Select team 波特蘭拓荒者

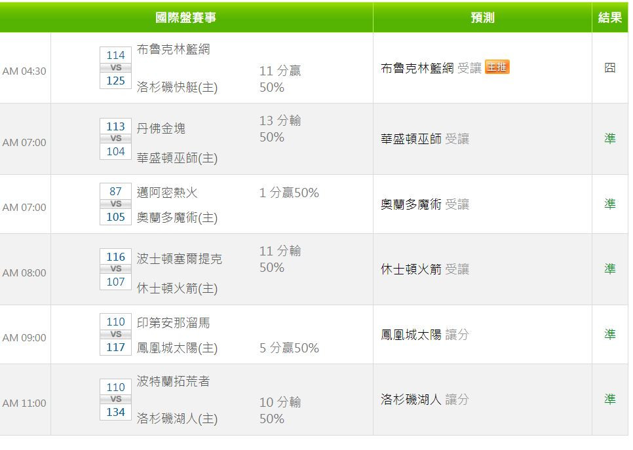tap(173, 381)
